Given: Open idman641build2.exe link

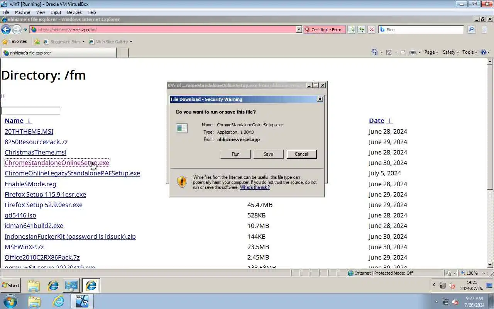Looking at the screenshot, I should tap(34, 226).
